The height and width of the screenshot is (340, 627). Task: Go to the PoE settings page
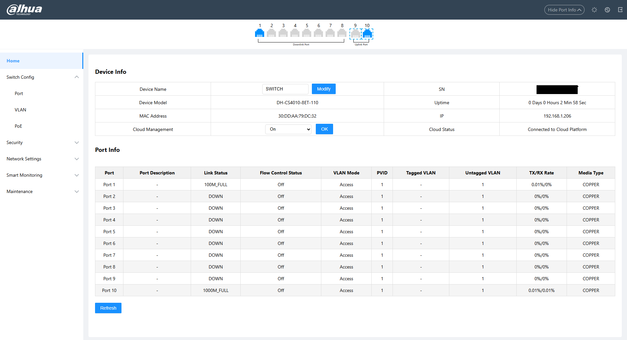click(18, 126)
